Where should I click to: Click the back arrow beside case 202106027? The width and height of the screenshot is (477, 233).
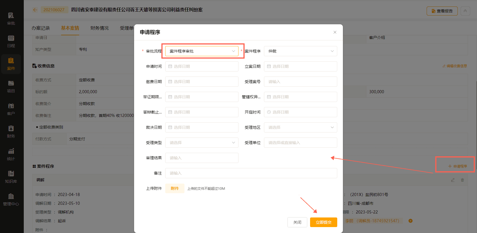[x=35, y=10]
